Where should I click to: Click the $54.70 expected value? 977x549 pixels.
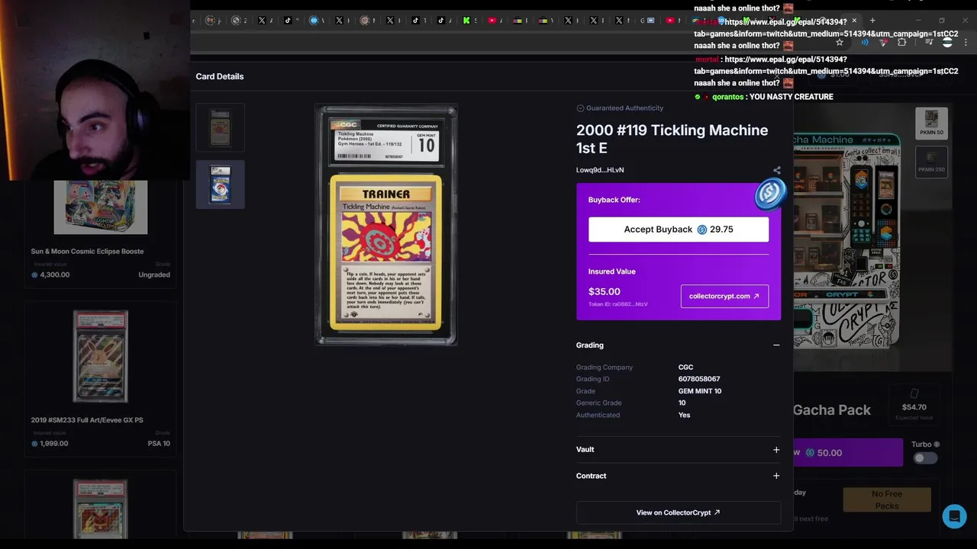(914, 407)
